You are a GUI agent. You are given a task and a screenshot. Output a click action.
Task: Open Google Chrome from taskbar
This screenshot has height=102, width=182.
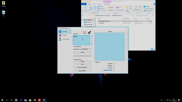pyautogui.click(x=35, y=100)
